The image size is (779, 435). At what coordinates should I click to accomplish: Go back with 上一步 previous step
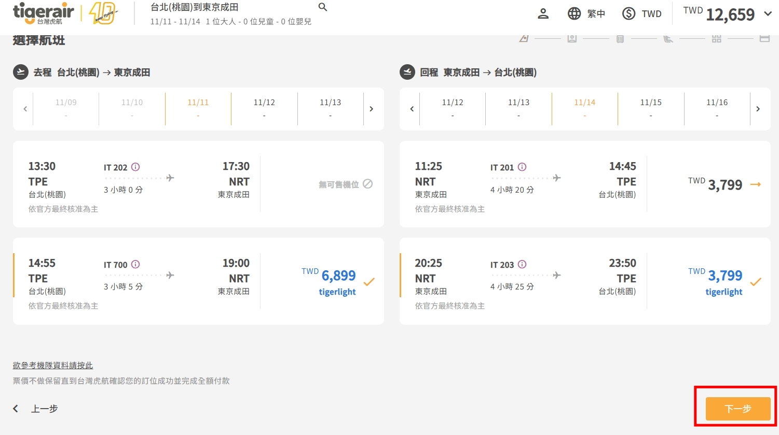coord(36,409)
